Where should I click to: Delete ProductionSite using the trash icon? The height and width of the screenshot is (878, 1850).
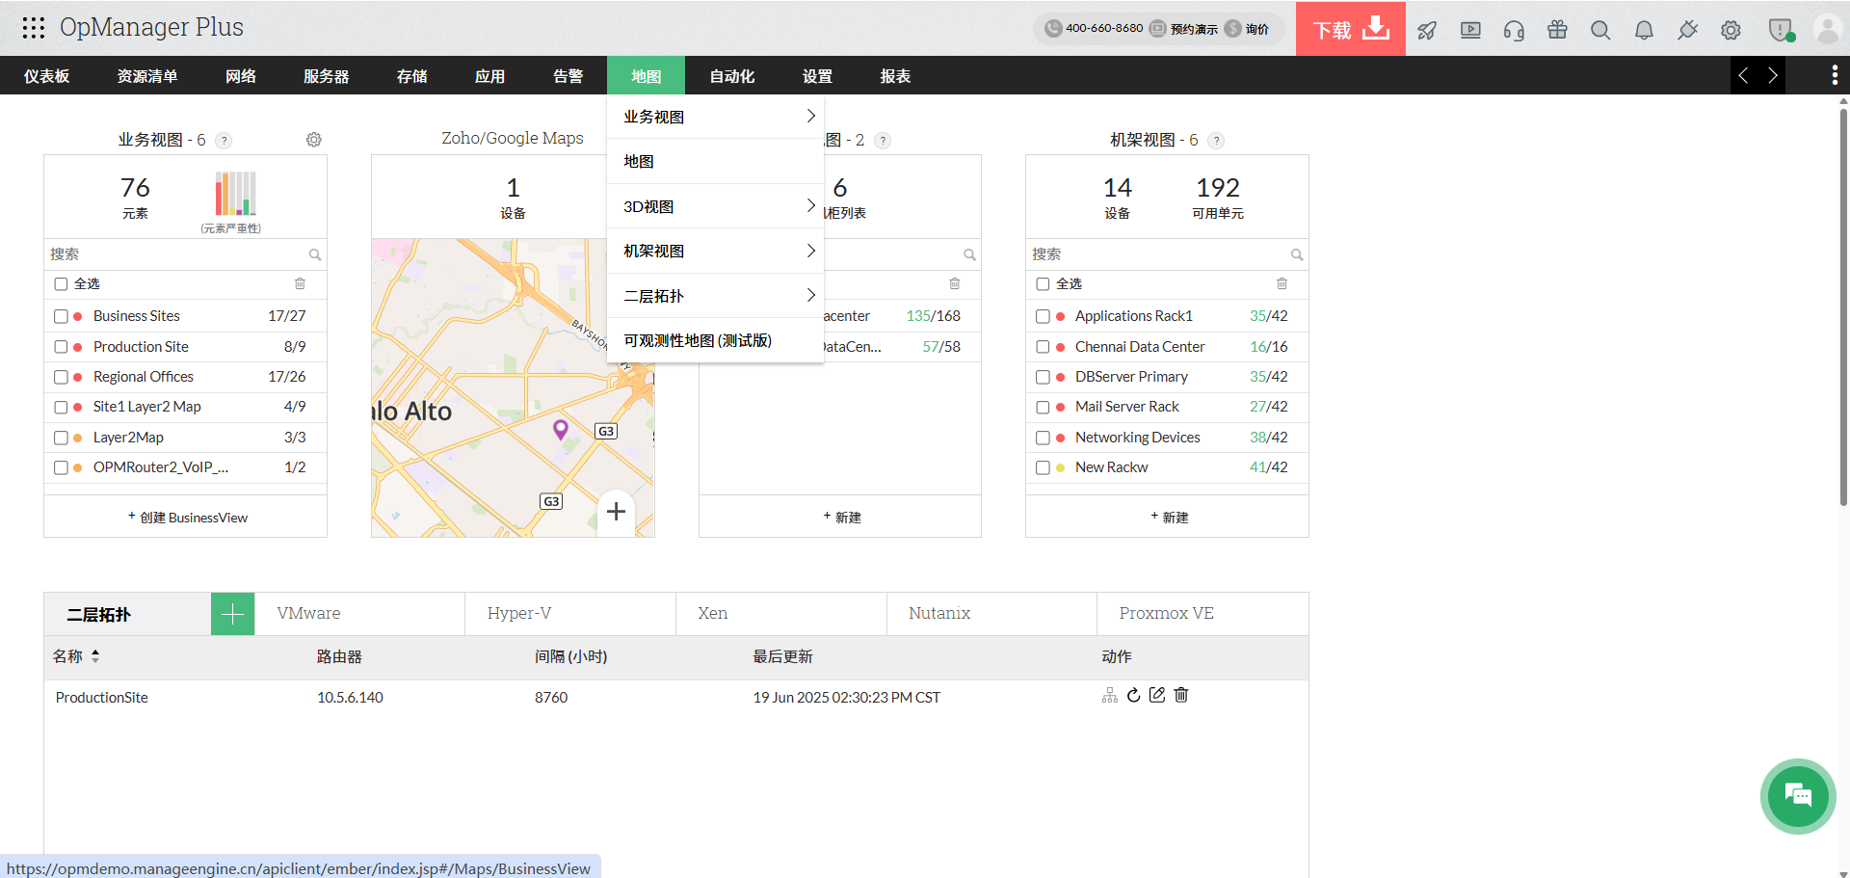[x=1181, y=695]
